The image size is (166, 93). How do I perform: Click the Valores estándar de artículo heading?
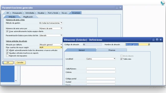click(16, 41)
